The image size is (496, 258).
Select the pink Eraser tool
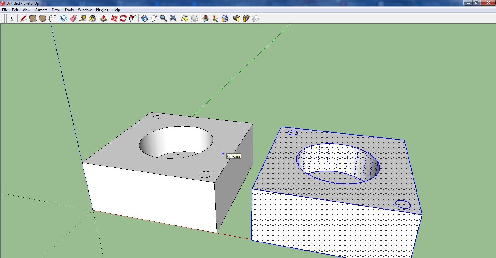pyautogui.click(x=73, y=18)
